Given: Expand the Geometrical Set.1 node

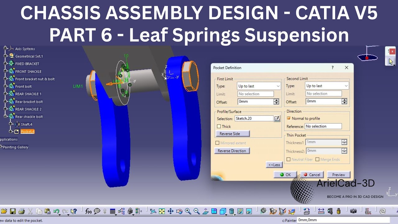Looking at the screenshot, I should click(5, 56).
